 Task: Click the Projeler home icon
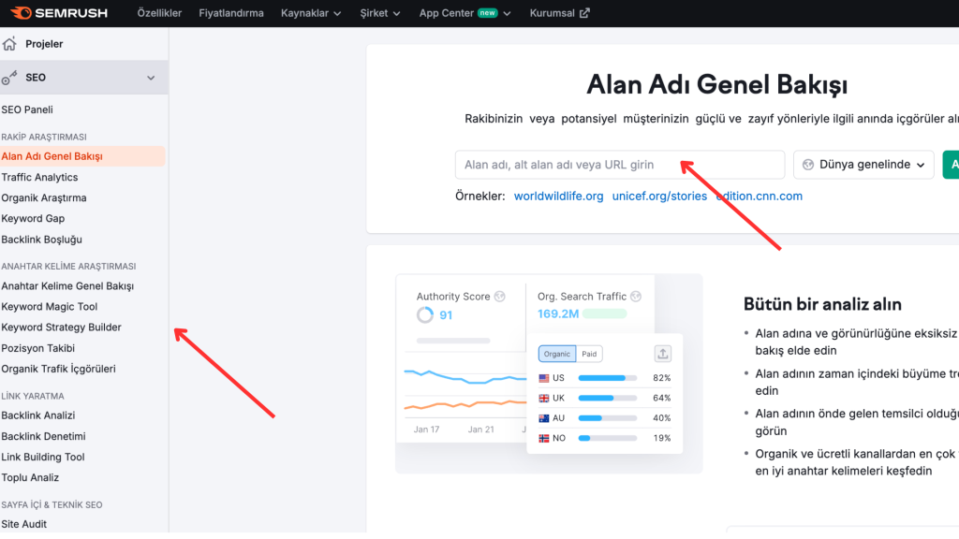[x=9, y=44]
